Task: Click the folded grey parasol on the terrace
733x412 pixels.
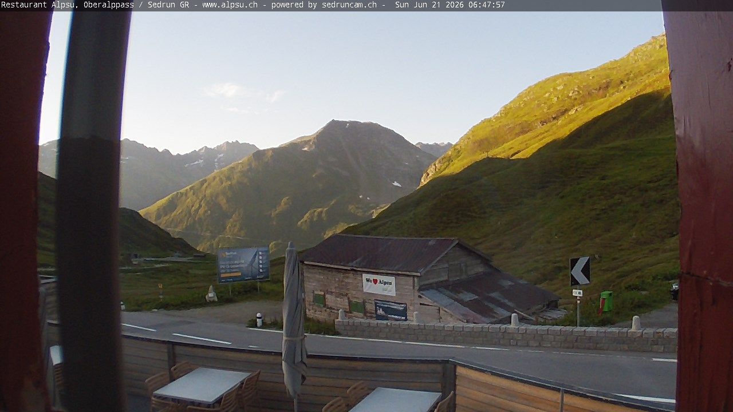Action: coord(294,320)
